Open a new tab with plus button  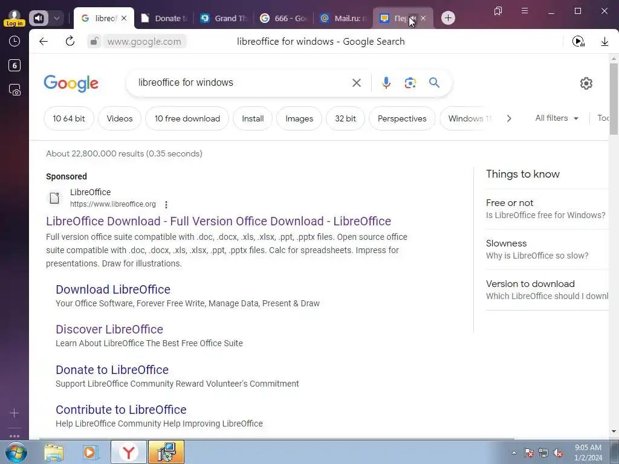point(448,18)
